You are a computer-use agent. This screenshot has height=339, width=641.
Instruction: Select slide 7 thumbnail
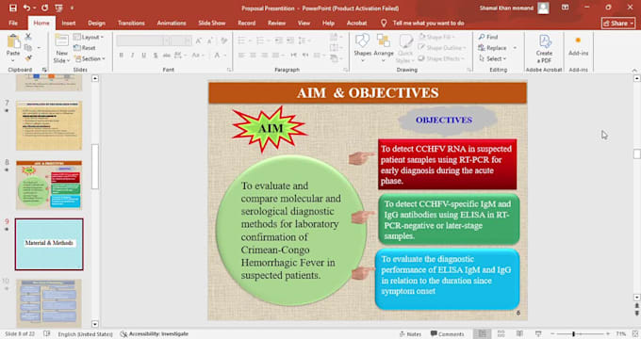pyautogui.click(x=49, y=125)
